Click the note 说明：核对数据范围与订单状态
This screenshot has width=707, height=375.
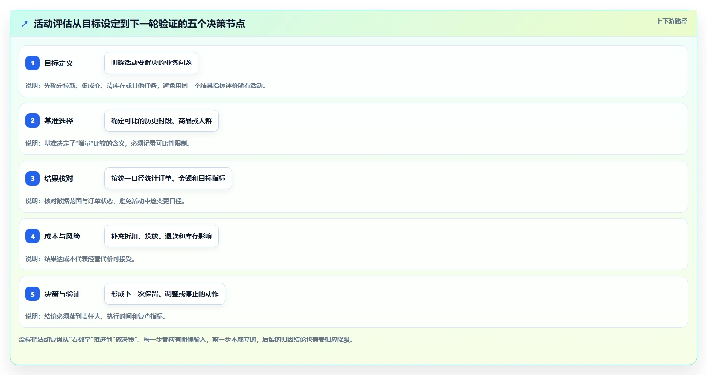pyautogui.click(x=105, y=201)
